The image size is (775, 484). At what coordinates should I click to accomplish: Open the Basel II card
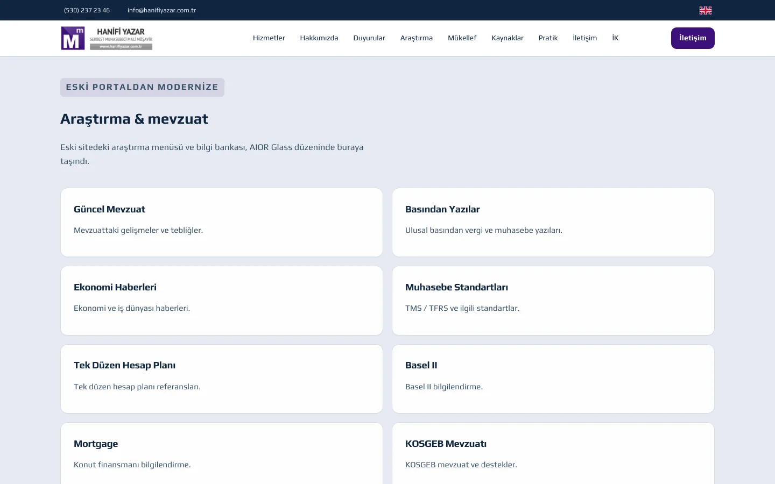coord(553,379)
